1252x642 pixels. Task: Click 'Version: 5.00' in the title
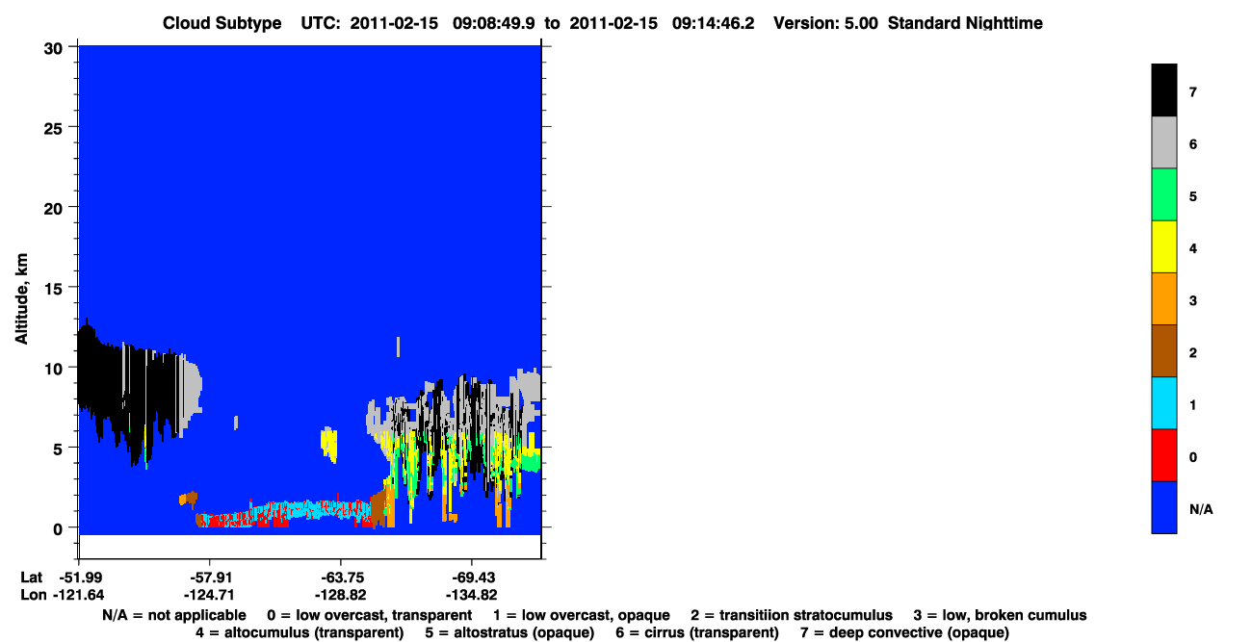[825, 22]
